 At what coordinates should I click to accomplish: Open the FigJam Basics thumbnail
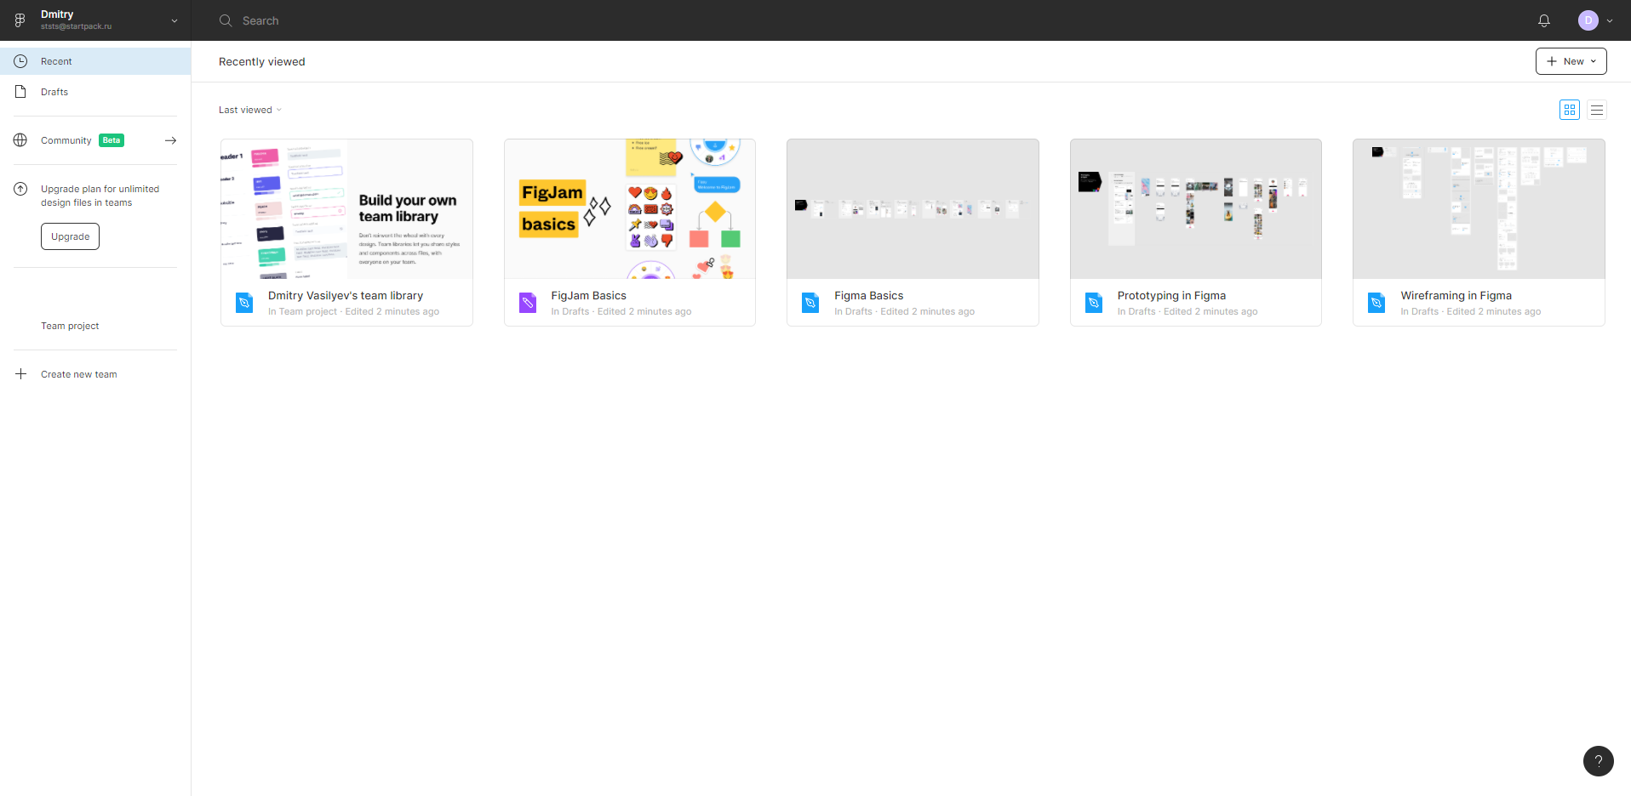tap(630, 209)
